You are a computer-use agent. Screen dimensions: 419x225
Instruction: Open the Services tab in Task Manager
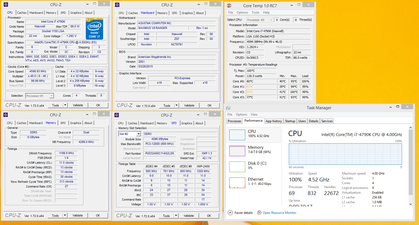click(327, 121)
